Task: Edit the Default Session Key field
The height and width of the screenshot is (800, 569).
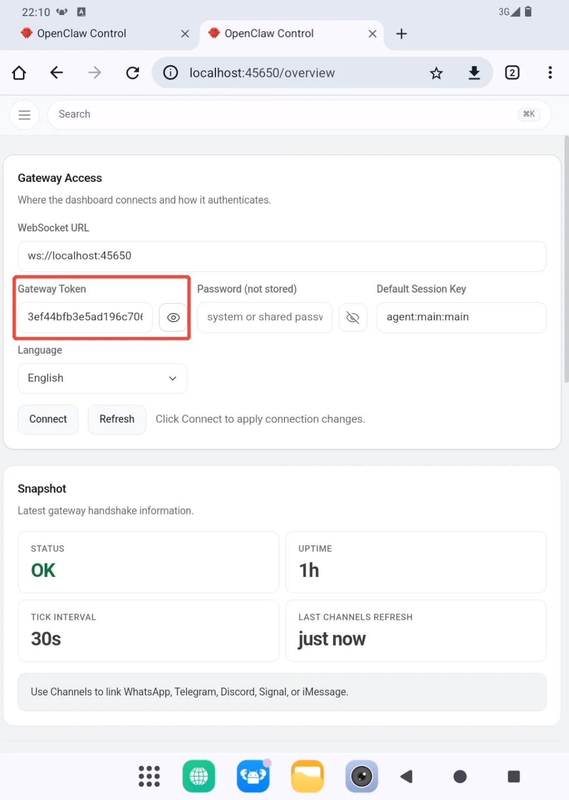Action: pyautogui.click(x=462, y=317)
